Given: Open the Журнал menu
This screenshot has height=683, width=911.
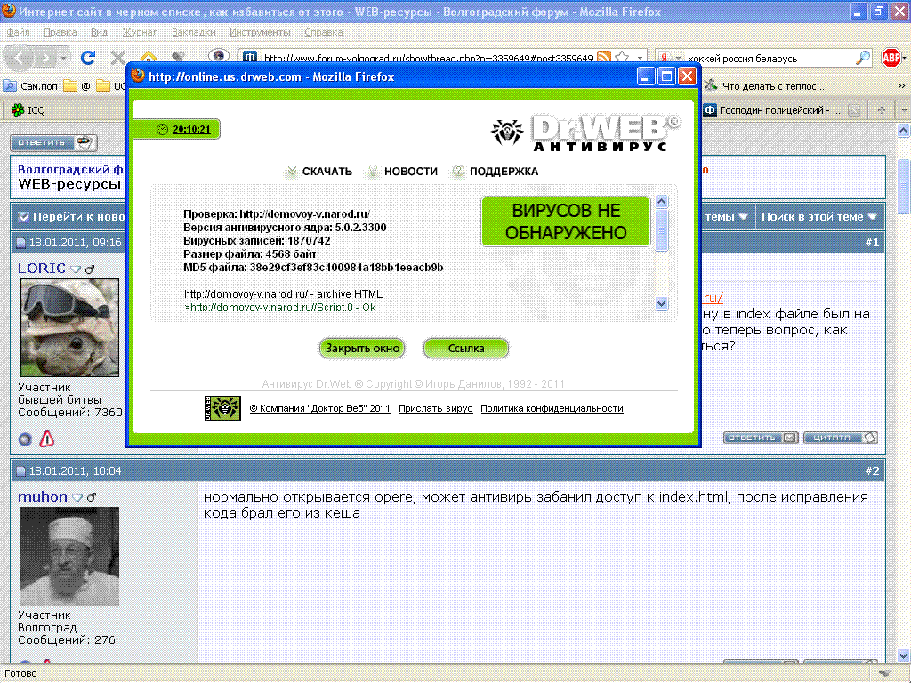Looking at the screenshot, I should 140,33.
